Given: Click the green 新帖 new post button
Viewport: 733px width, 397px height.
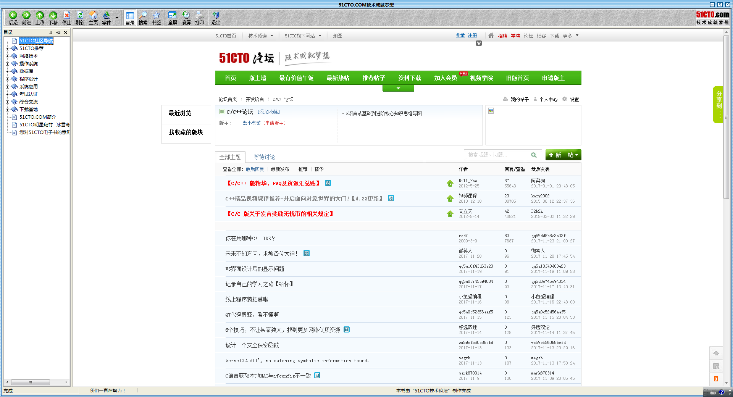Looking at the screenshot, I should [563, 155].
